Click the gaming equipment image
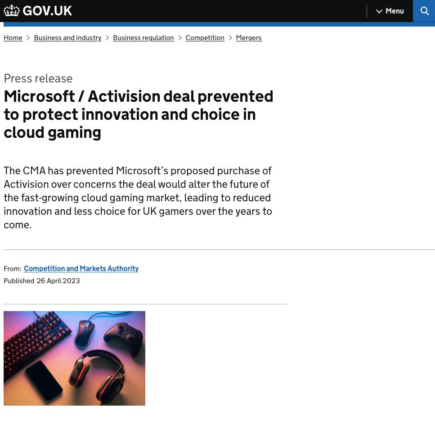435x425 pixels. (x=74, y=358)
